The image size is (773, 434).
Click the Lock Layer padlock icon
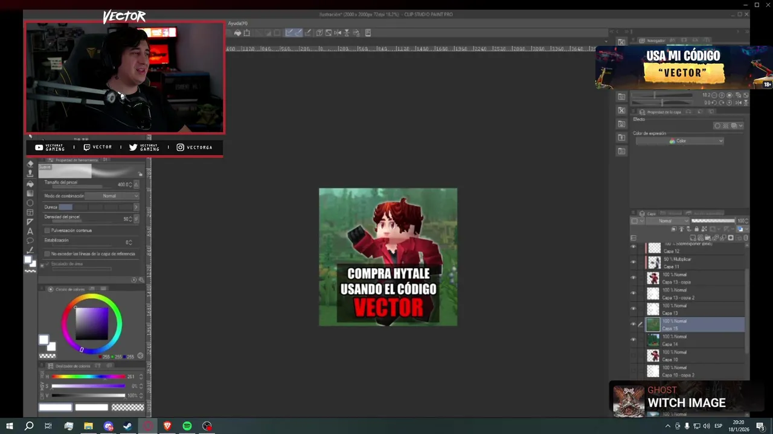tap(697, 229)
